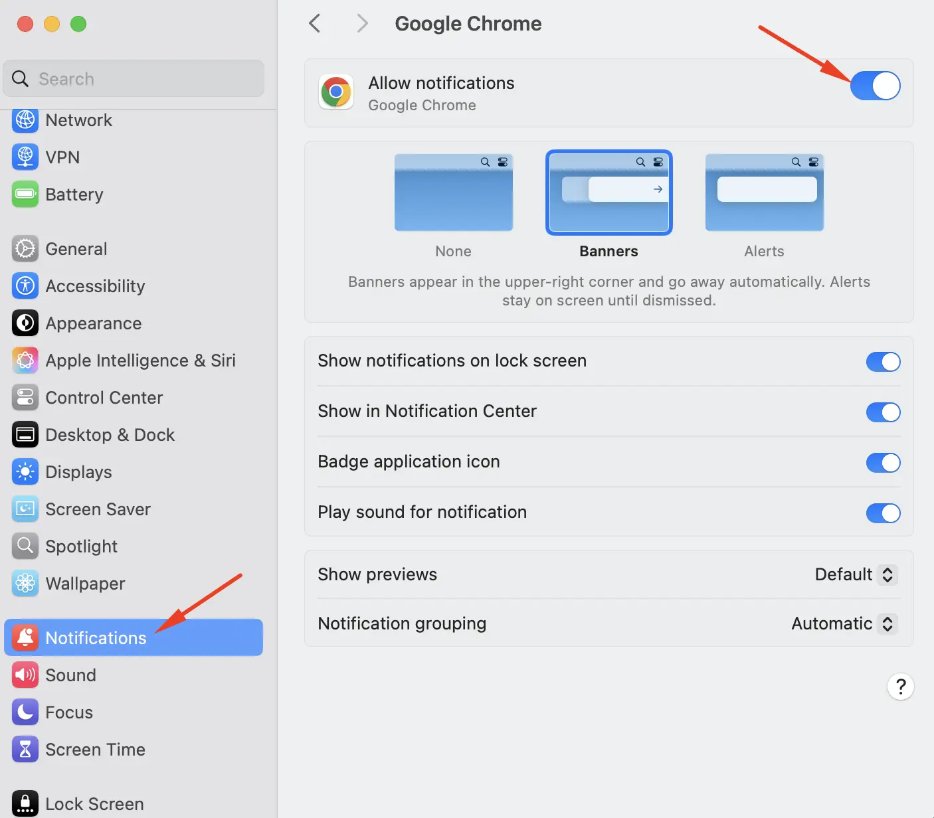Screen dimensions: 934x818
Task: Click inside the Search field
Action: point(133,78)
